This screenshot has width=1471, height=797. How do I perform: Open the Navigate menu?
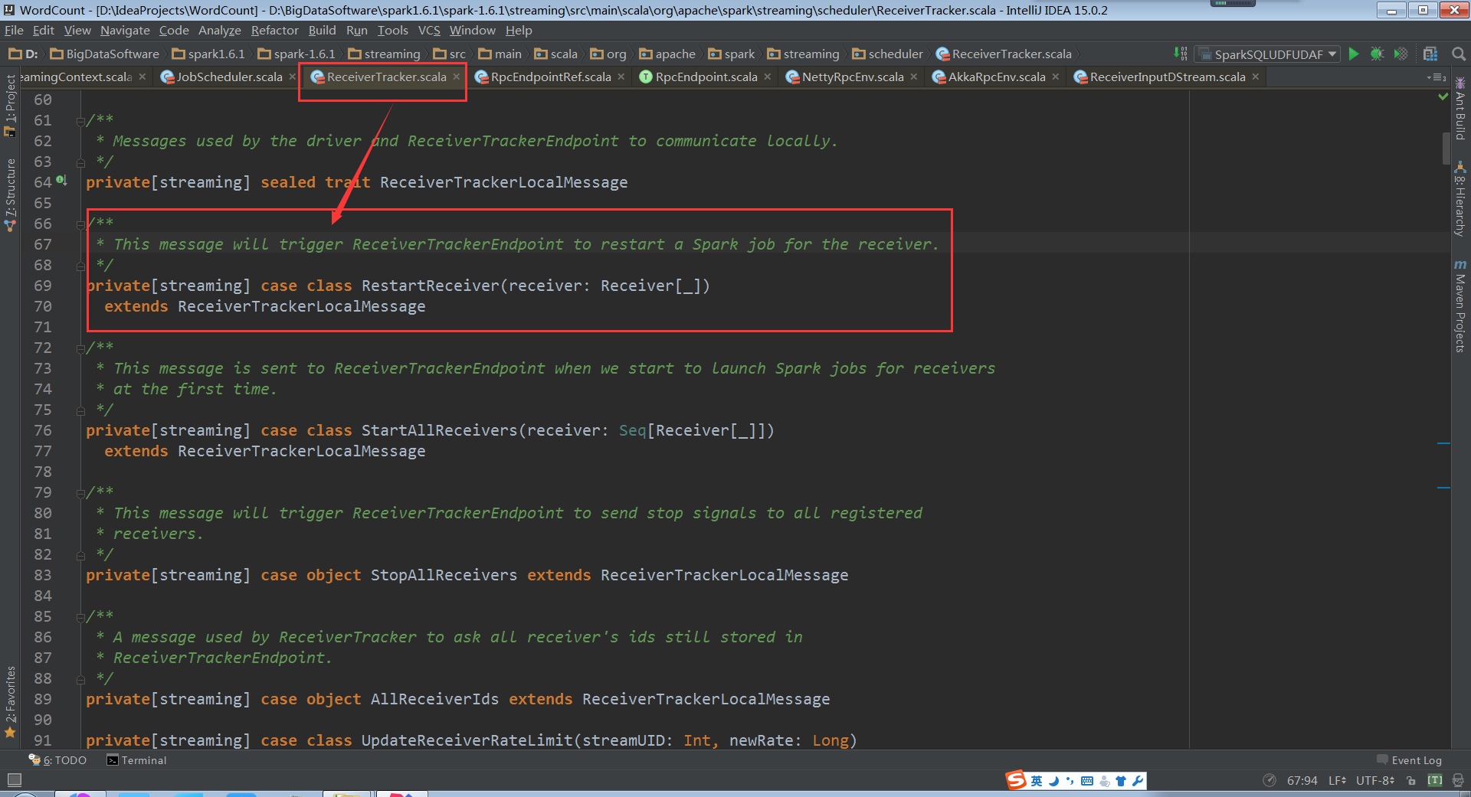click(x=125, y=30)
